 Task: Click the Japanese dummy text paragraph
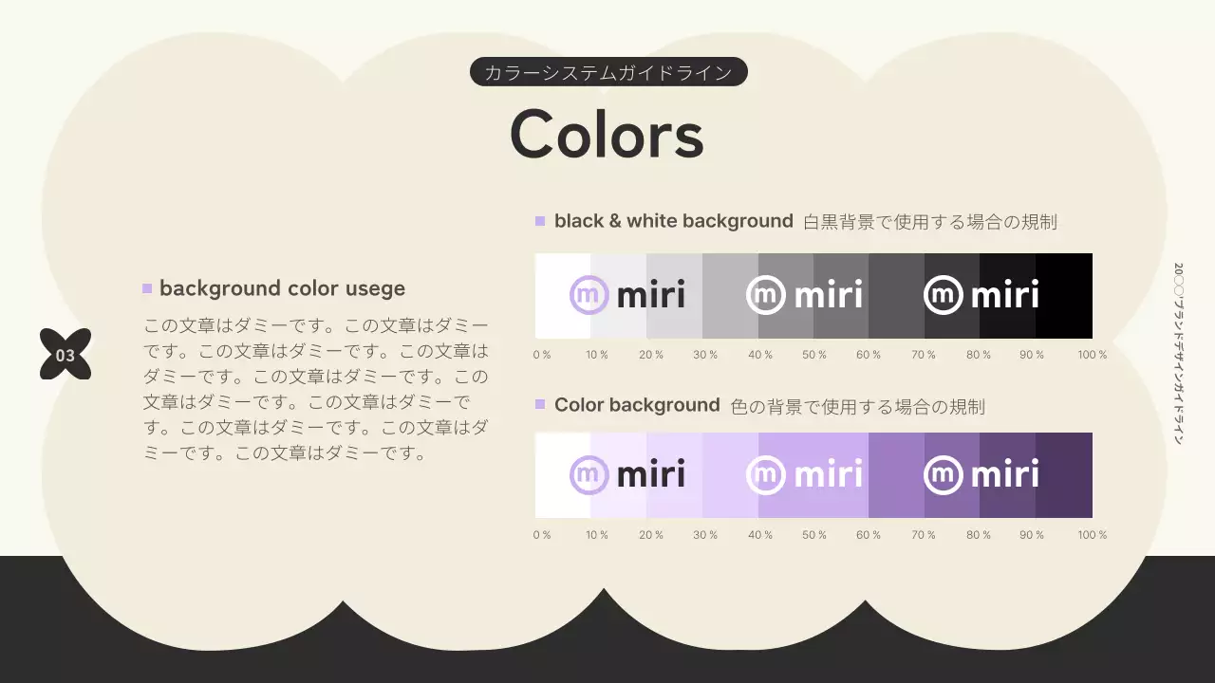point(316,389)
